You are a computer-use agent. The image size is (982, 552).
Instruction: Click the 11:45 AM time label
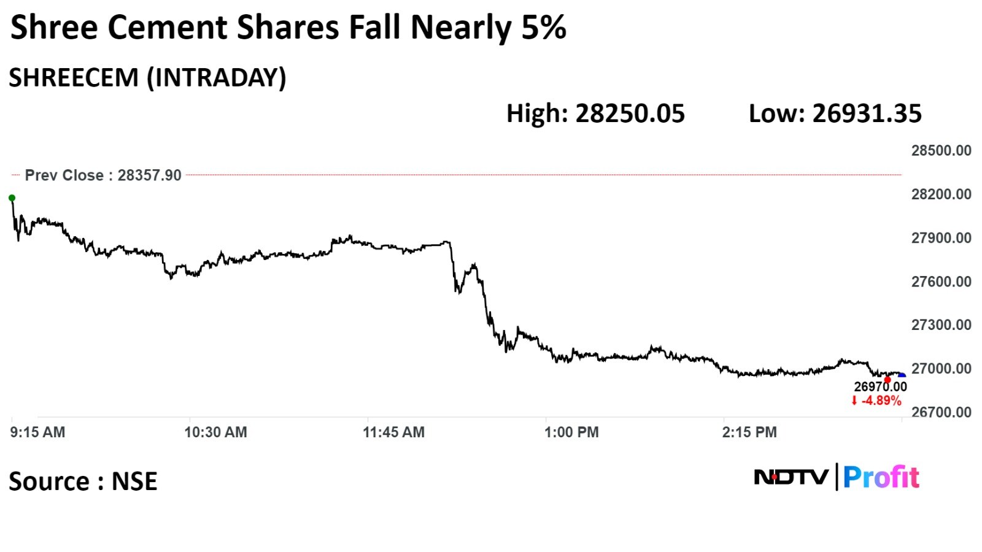pyautogui.click(x=393, y=432)
